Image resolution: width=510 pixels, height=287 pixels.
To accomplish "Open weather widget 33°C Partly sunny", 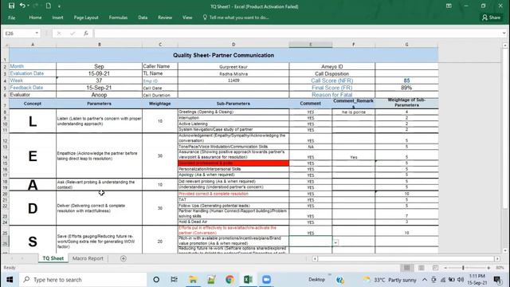I will [x=390, y=280].
